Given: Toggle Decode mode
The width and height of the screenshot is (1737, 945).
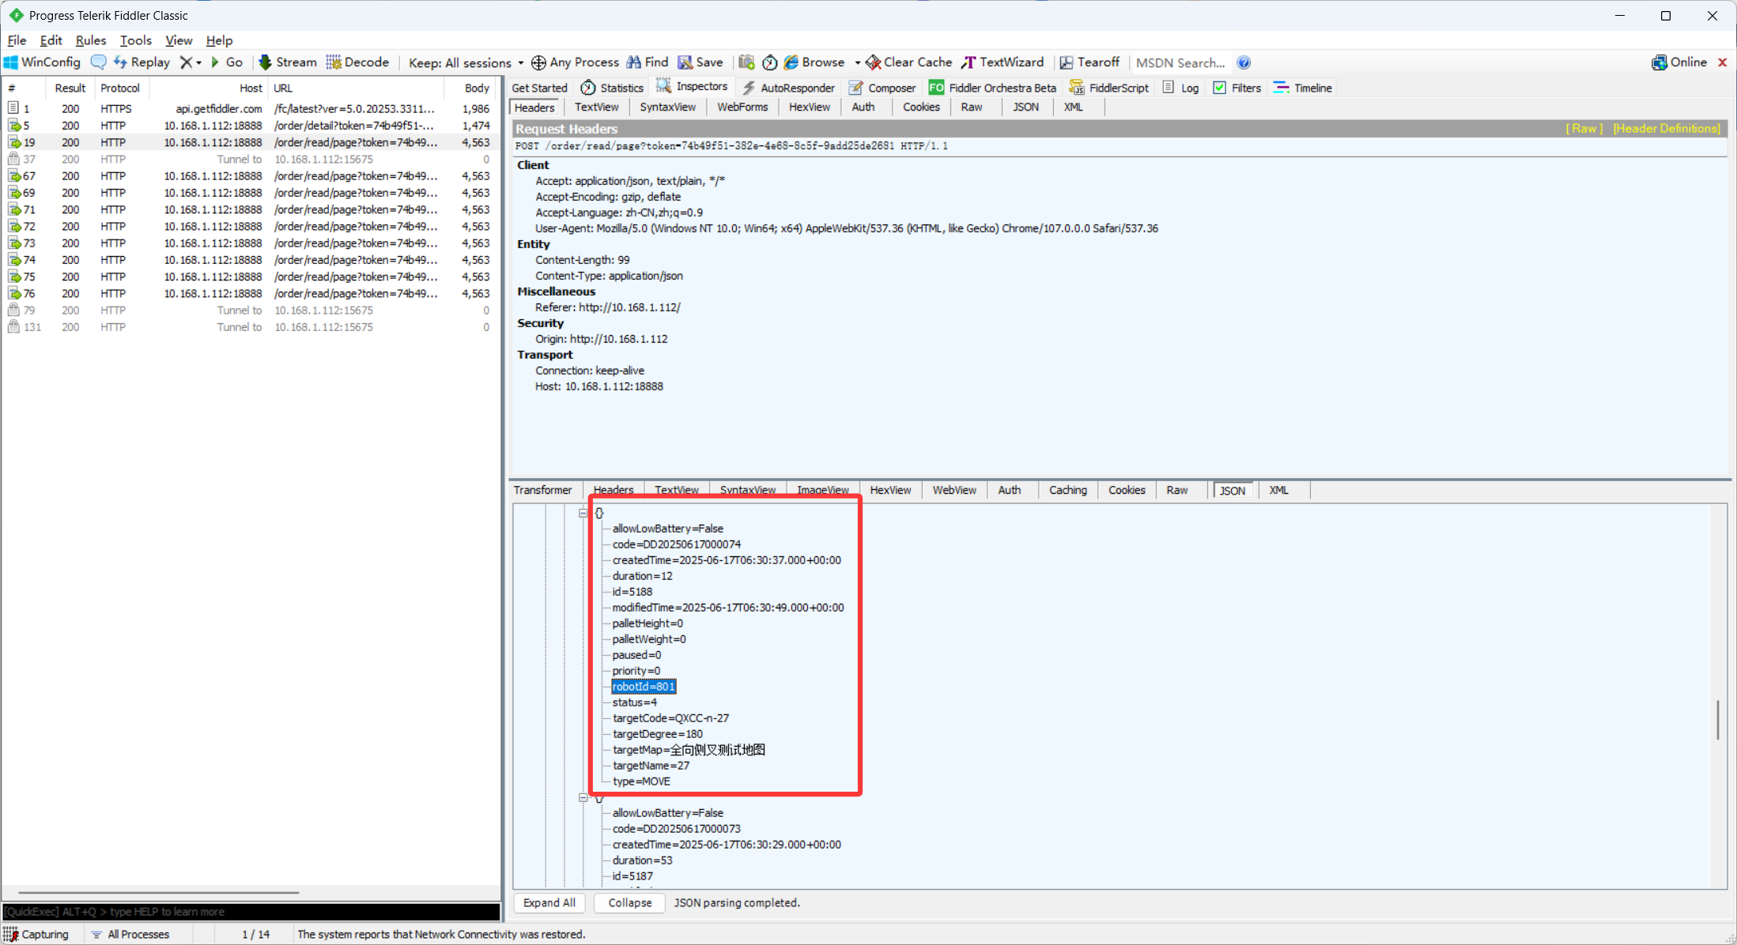Looking at the screenshot, I should tap(357, 62).
